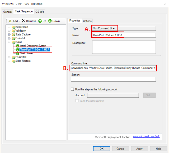This screenshot has height=153, width=169.
Task: Click the Cancel button
Action: pyautogui.click(x=120, y=149)
